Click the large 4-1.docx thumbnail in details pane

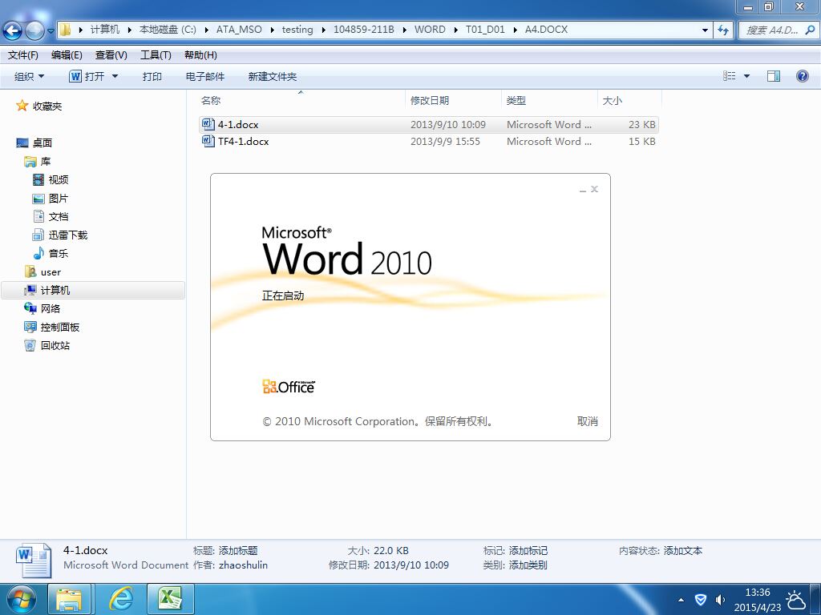coord(34,560)
